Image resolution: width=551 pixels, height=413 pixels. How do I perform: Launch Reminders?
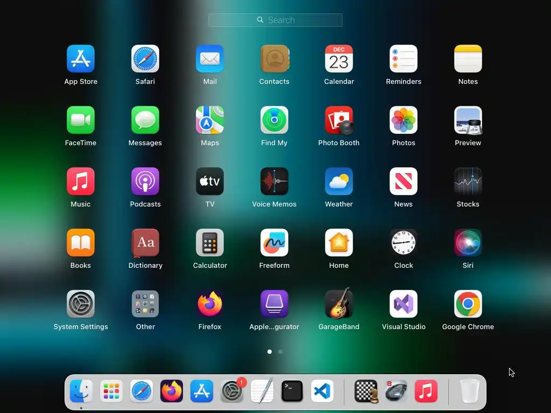(404, 59)
